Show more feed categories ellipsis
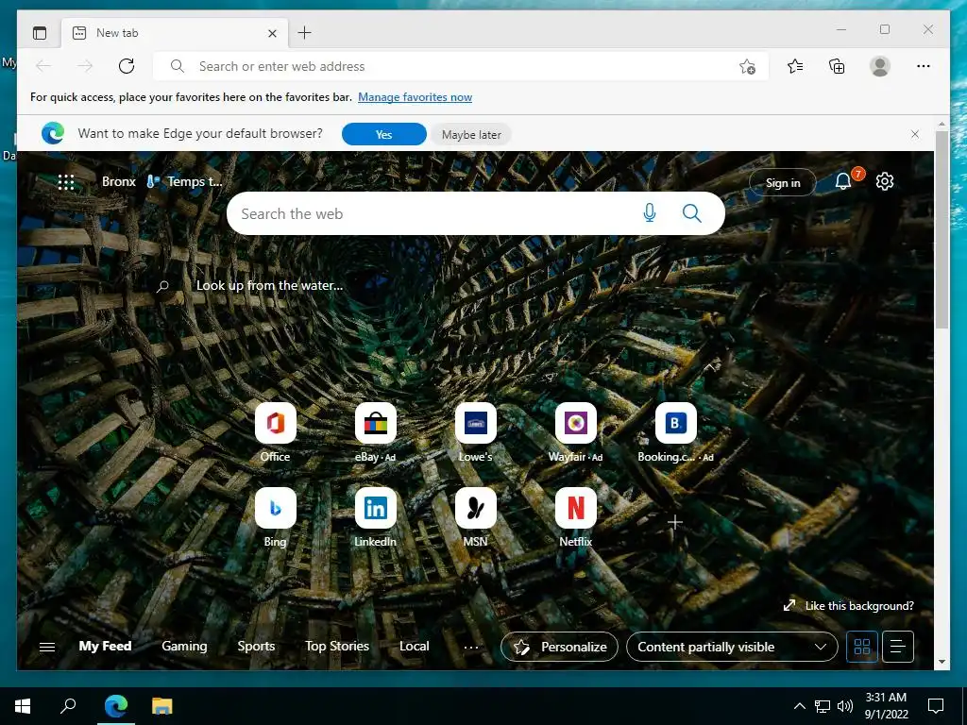 (471, 647)
